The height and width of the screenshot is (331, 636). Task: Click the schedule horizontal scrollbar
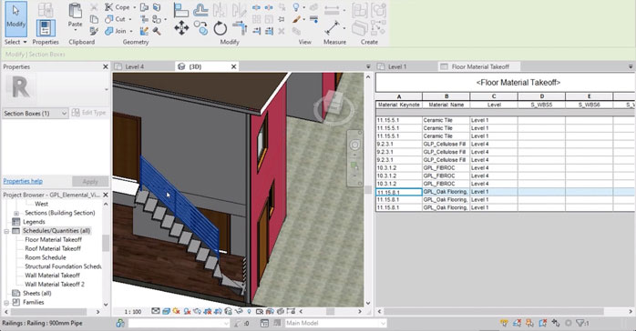494,311
